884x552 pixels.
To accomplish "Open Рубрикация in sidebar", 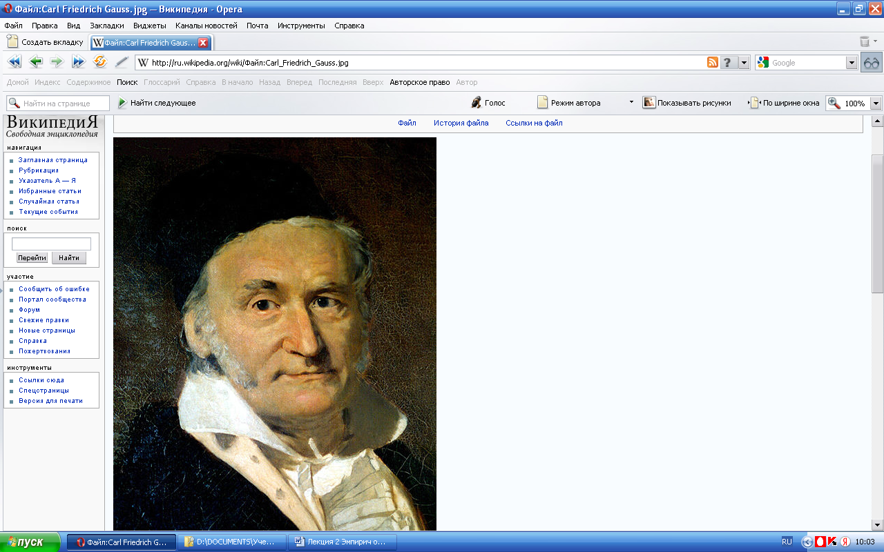I will point(39,170).
